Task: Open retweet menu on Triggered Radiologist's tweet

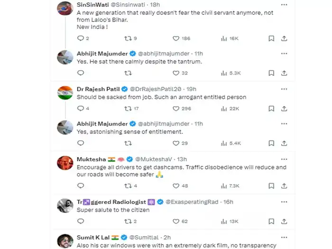Action: click(x=128, y=221)
